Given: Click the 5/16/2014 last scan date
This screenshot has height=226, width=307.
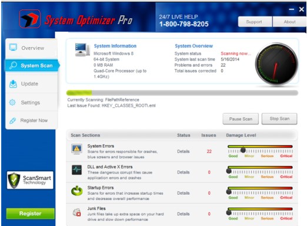Looking at the screenshot, I should (230, 59).
